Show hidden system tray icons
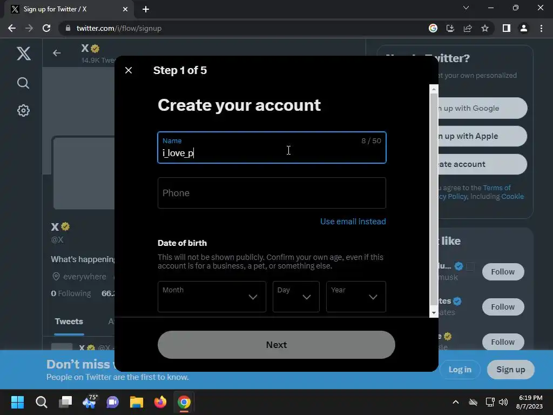The height and width of the screenshot is (415, 553). click(x=456, y=402)
